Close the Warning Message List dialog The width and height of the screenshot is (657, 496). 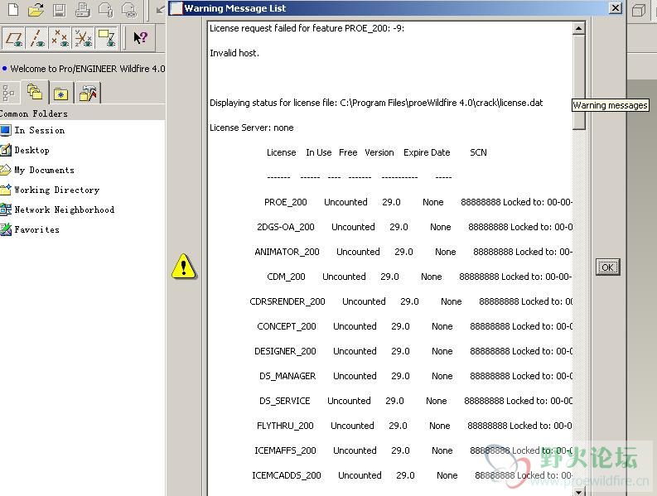[x=615, y=8]
